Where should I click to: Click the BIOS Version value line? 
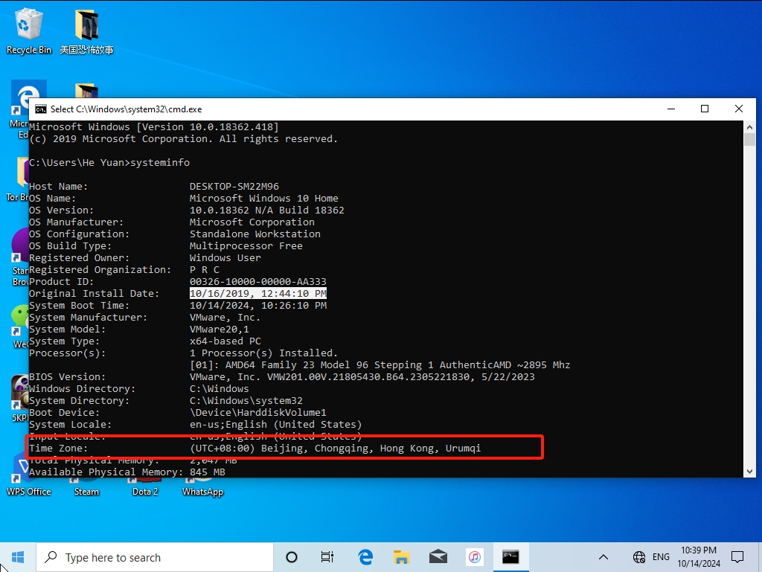pyautogui.click(x=362, y=377)
